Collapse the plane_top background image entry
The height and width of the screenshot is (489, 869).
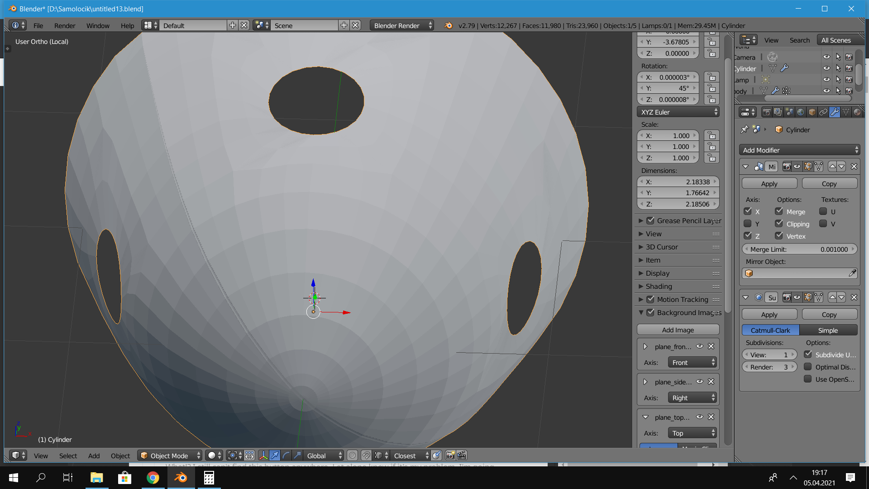coord(646,417)
